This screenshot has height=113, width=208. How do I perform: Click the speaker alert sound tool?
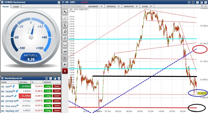click(x=65, y=64)
